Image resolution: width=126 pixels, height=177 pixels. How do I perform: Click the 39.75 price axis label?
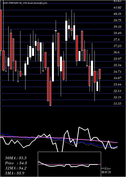[117, 20]
